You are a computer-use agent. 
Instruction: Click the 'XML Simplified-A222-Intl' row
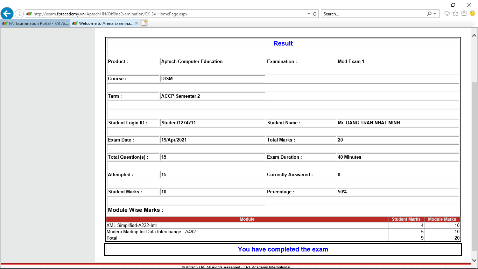[283, 226]
